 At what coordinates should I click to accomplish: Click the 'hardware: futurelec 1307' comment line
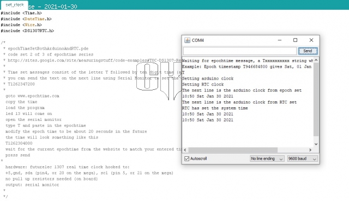(x=67, y=167)
